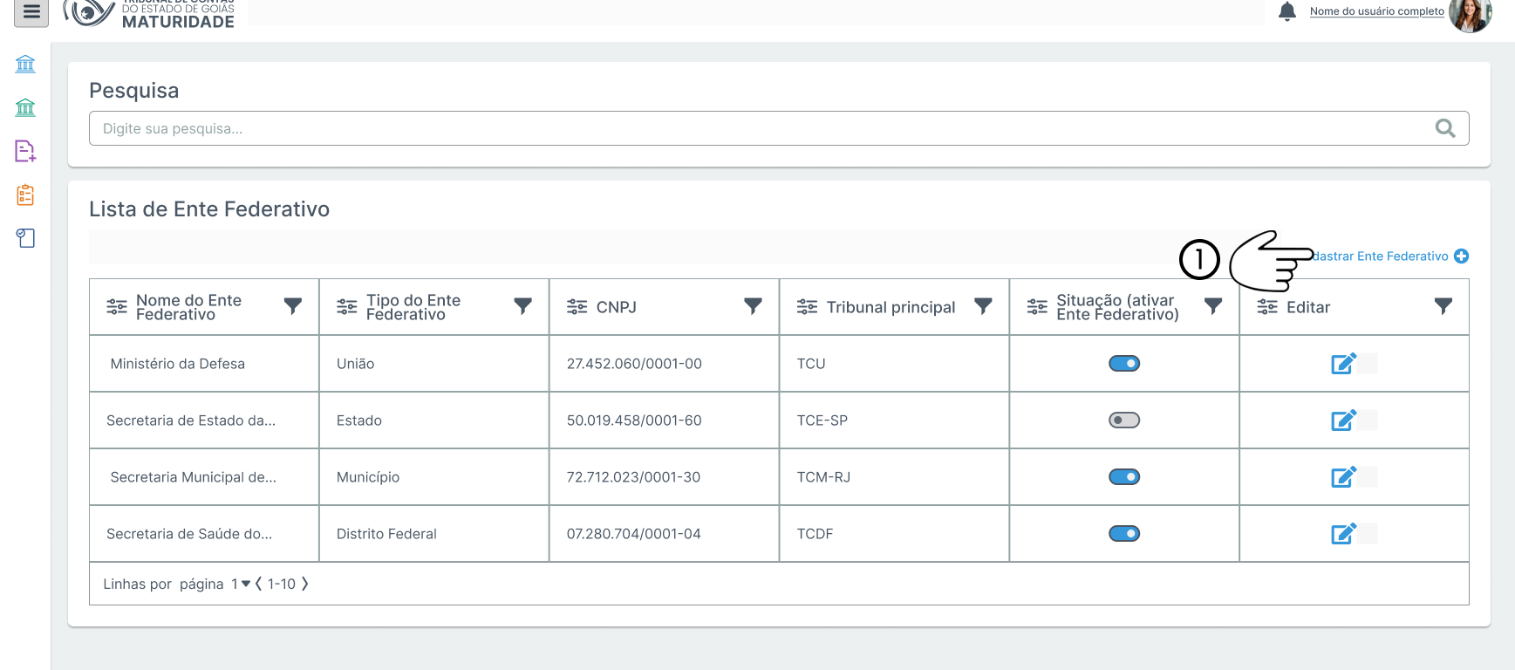Open Tribunal principal filter funnel
The image size is (1515, 670).
(983, 306)
